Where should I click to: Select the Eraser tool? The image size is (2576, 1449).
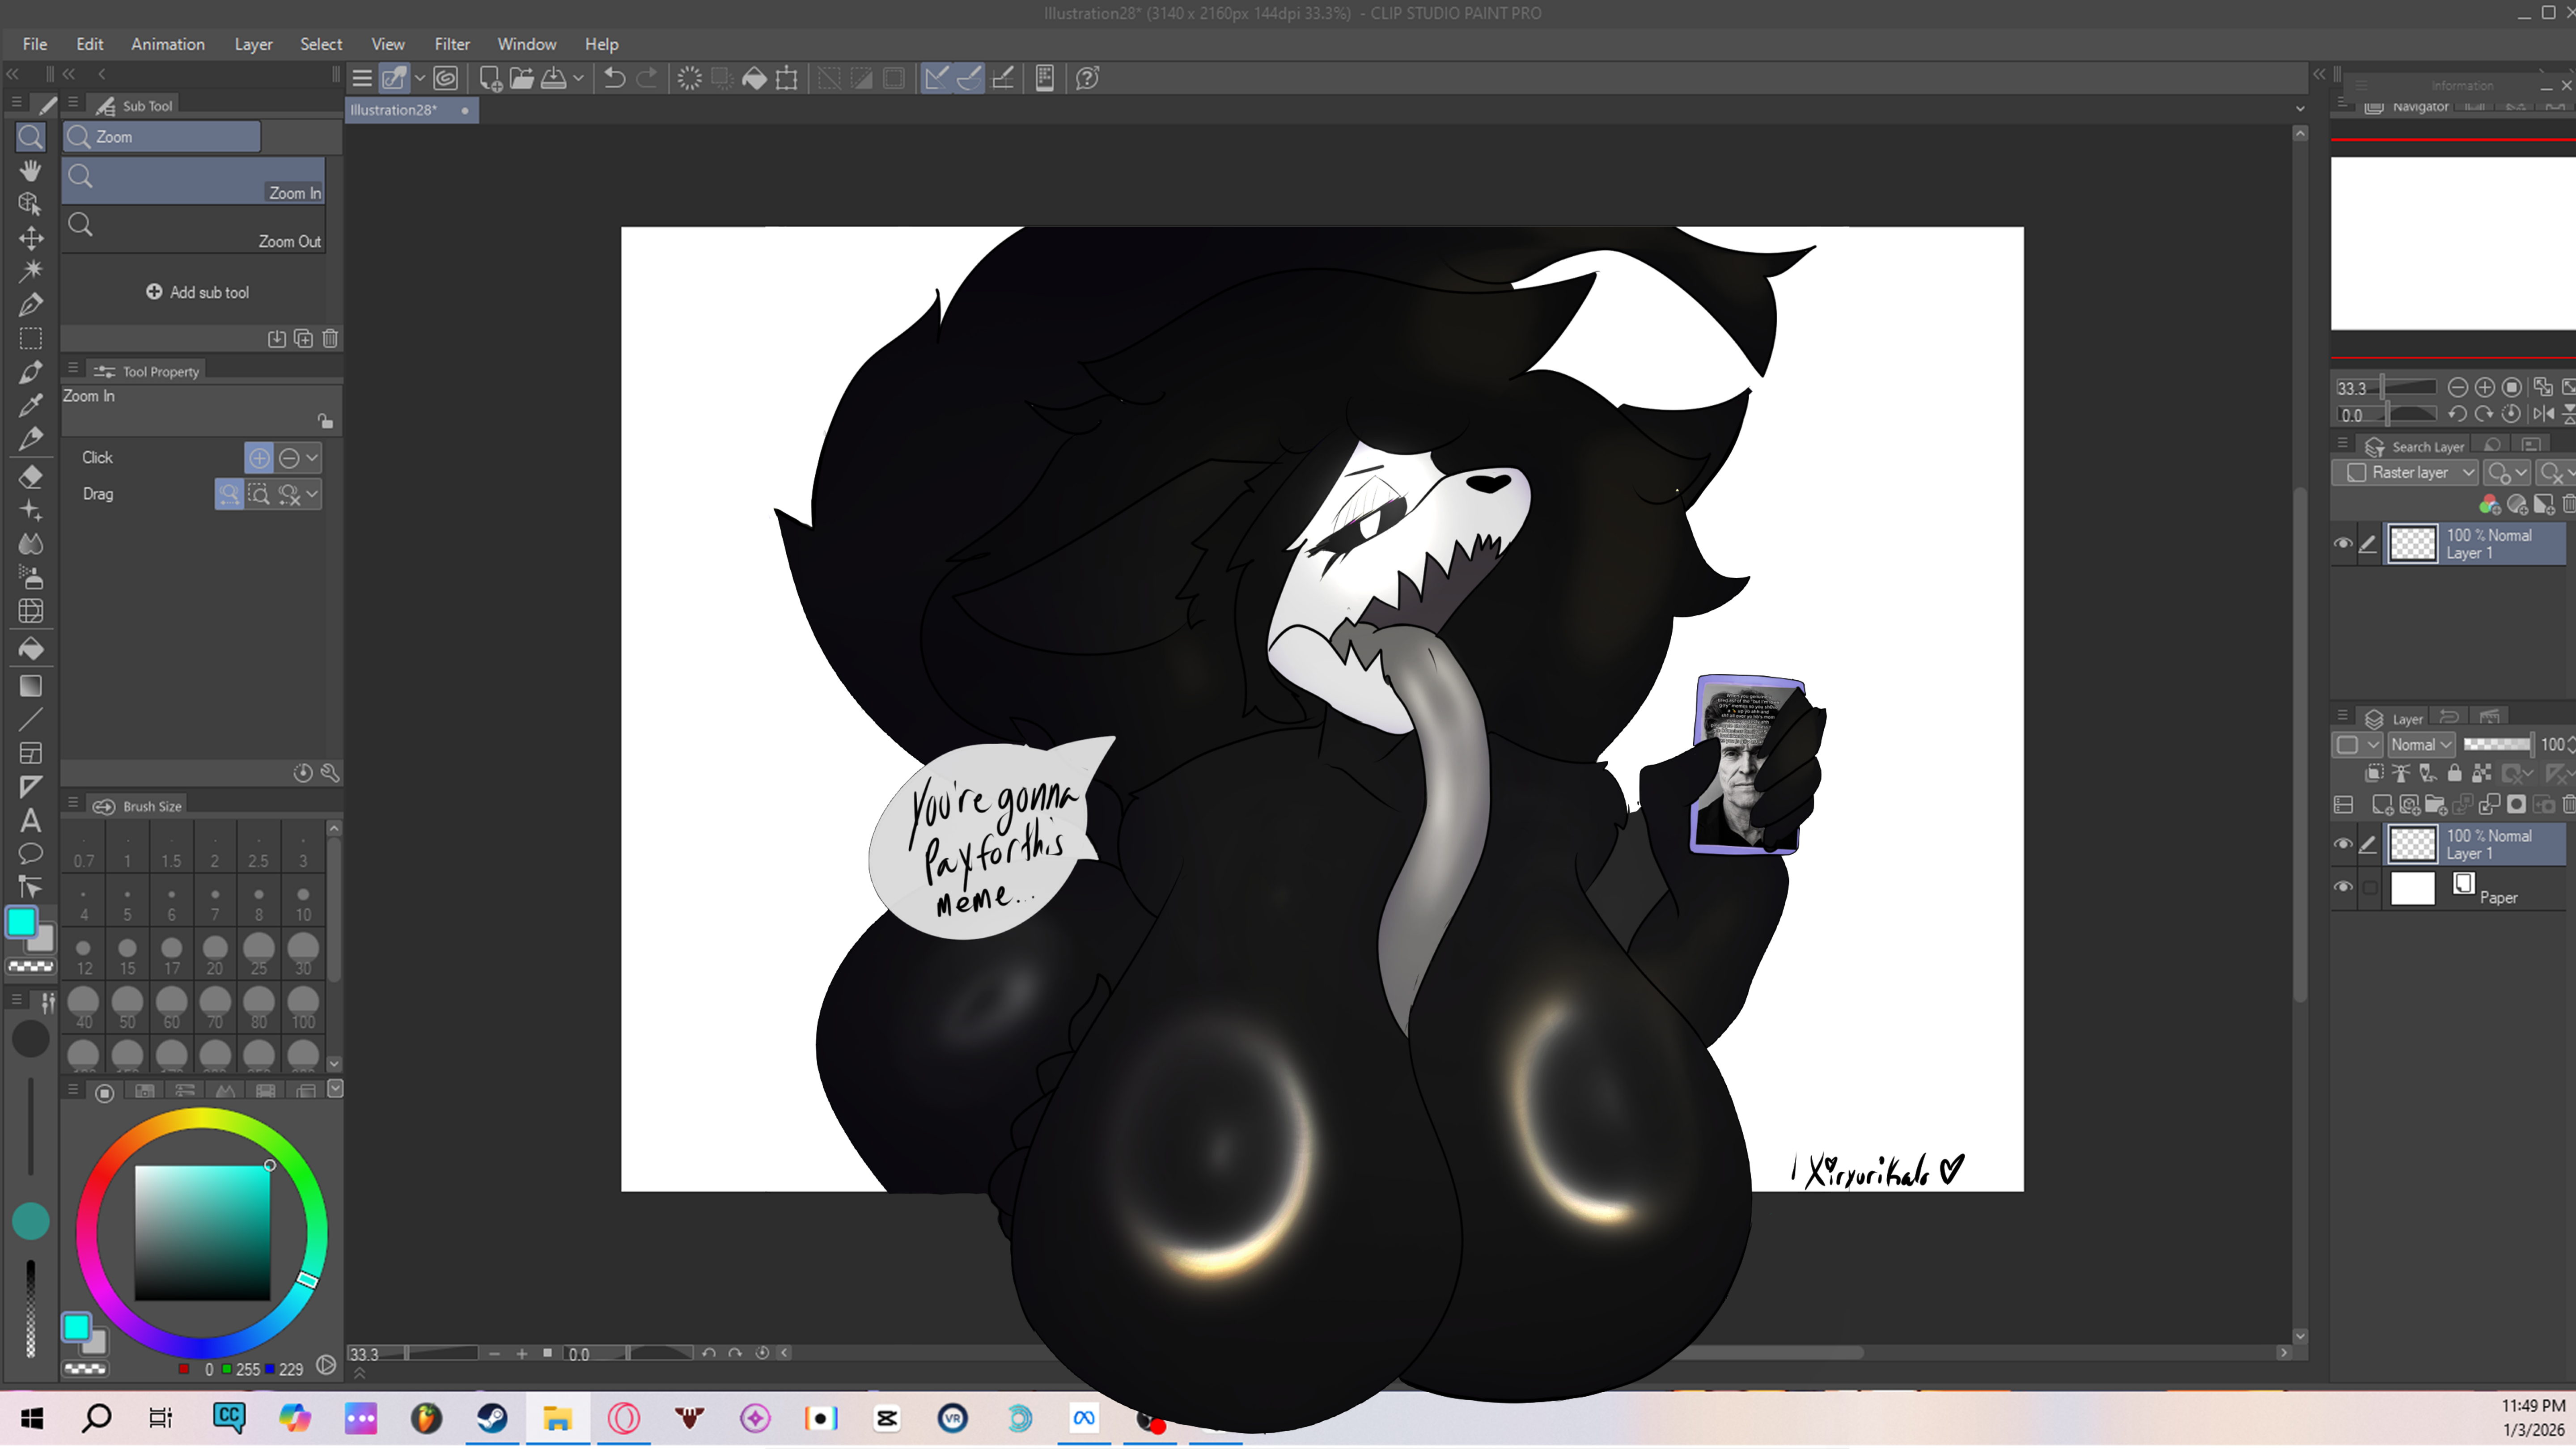point(30,477)
